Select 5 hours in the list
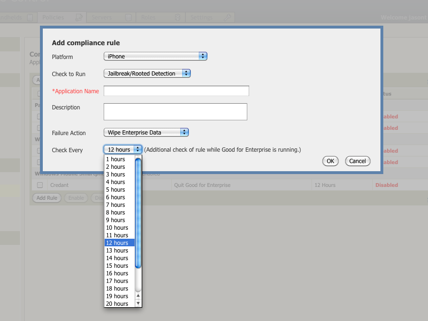This screenshot has width=428, height=321. [119, 190]
